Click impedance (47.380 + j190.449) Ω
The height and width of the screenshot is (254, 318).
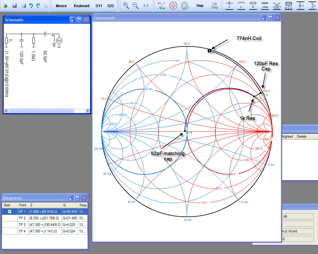coord(45,224)
